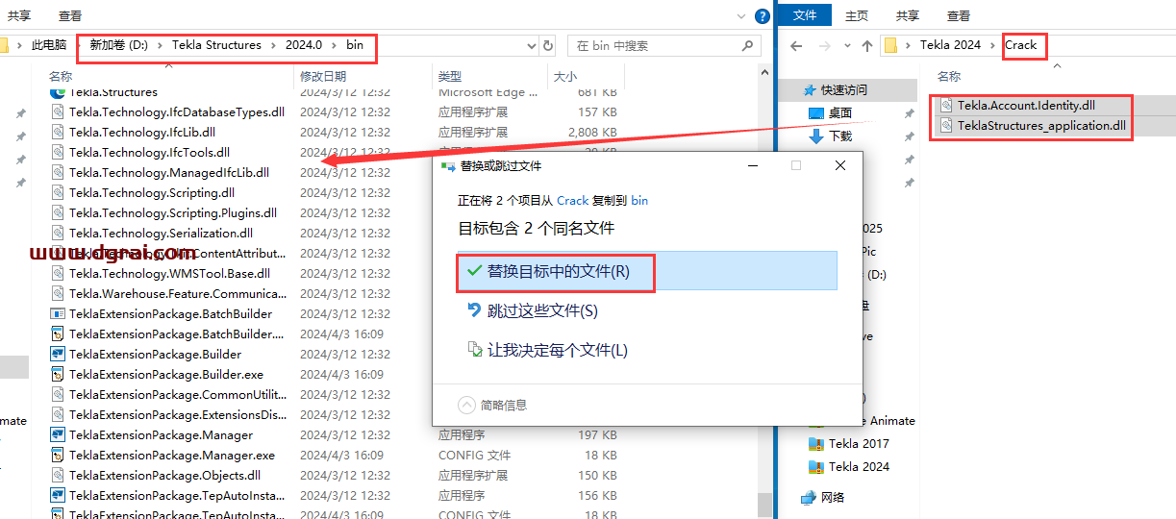Image resolution: width=1176 pixels, height=519 pixels.
Task: Open the 查看 tab in Crack window
Action: [x=959, y=15]
